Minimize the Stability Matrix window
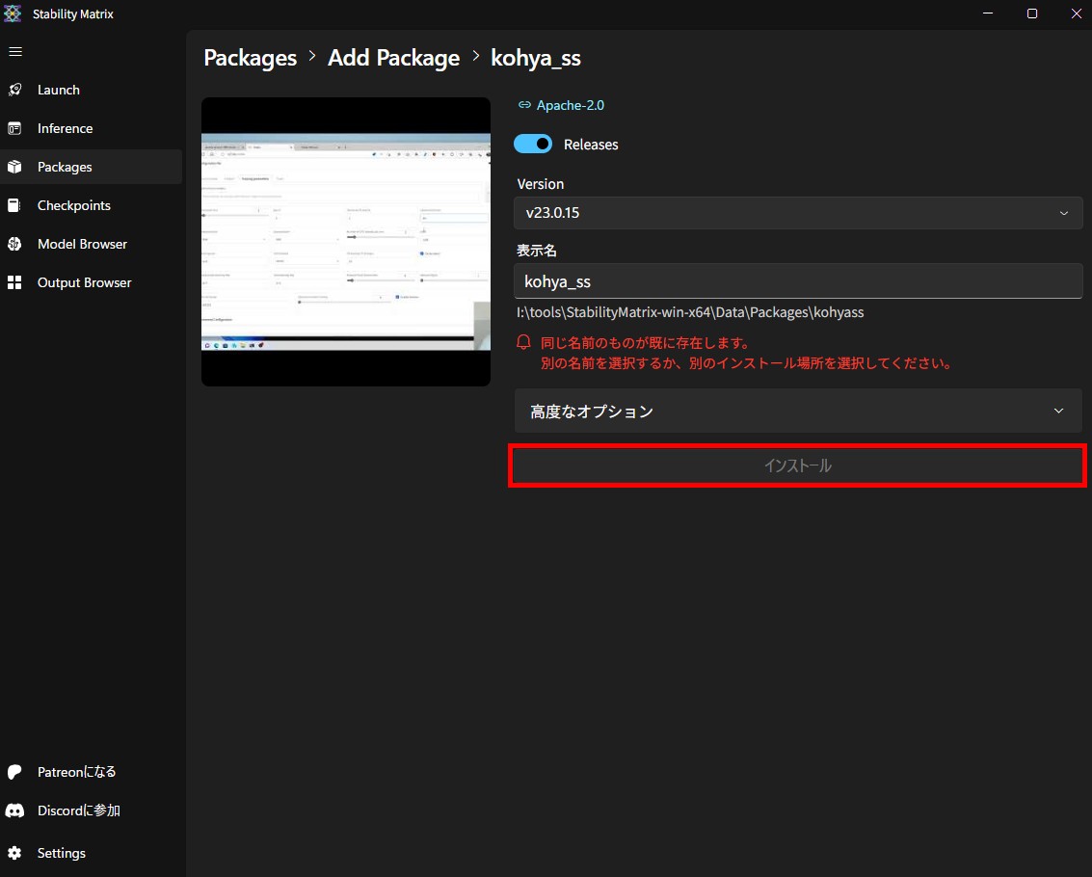Image resolution: width=1092 pixels, height=877 pixels. tap(988, 13)
